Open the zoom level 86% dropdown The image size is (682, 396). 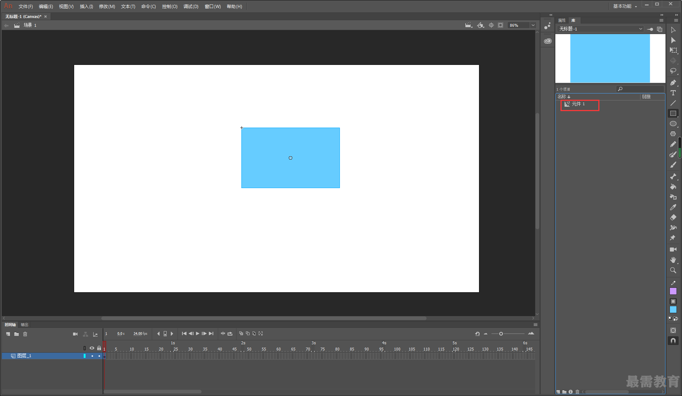pos(533,25)
